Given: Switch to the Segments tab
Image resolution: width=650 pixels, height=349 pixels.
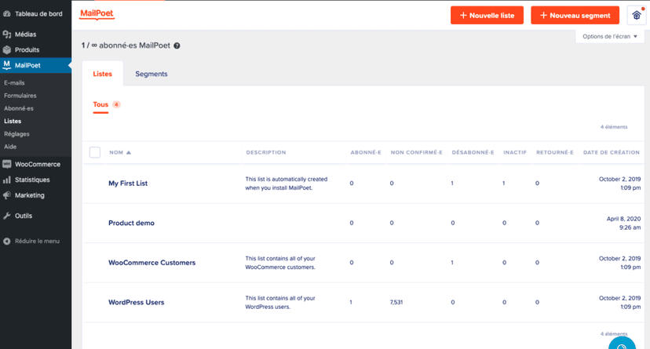Looking at the screenshot, I should (151, 74).
